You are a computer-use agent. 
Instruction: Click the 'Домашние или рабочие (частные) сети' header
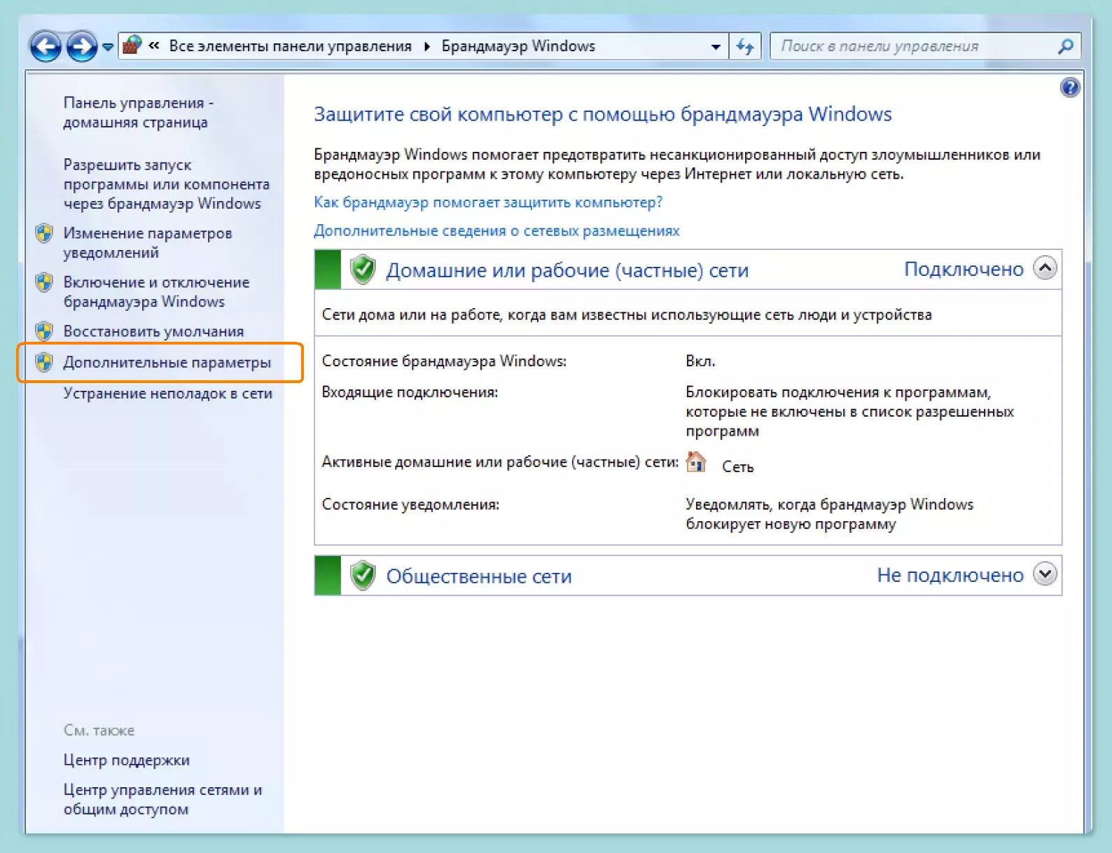[x=567, y=270]
